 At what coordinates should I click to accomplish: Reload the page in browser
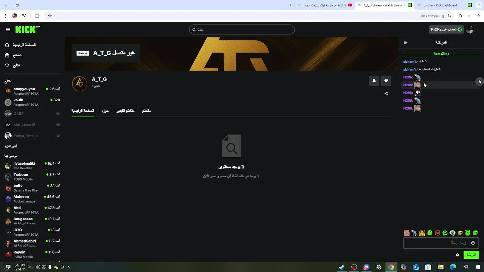click(x=460, y=16)
